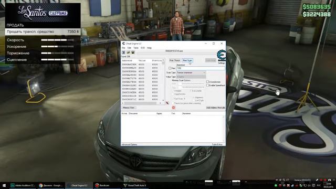336x189 pixels.
Task: Open the process list icon in Cheat Engine
Action: pyautogui.click(x=123, y=52)
